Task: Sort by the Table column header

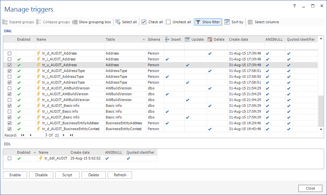Action: tap(125, 39)
